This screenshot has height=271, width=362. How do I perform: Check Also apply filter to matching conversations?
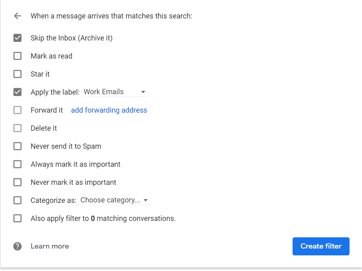17,218
